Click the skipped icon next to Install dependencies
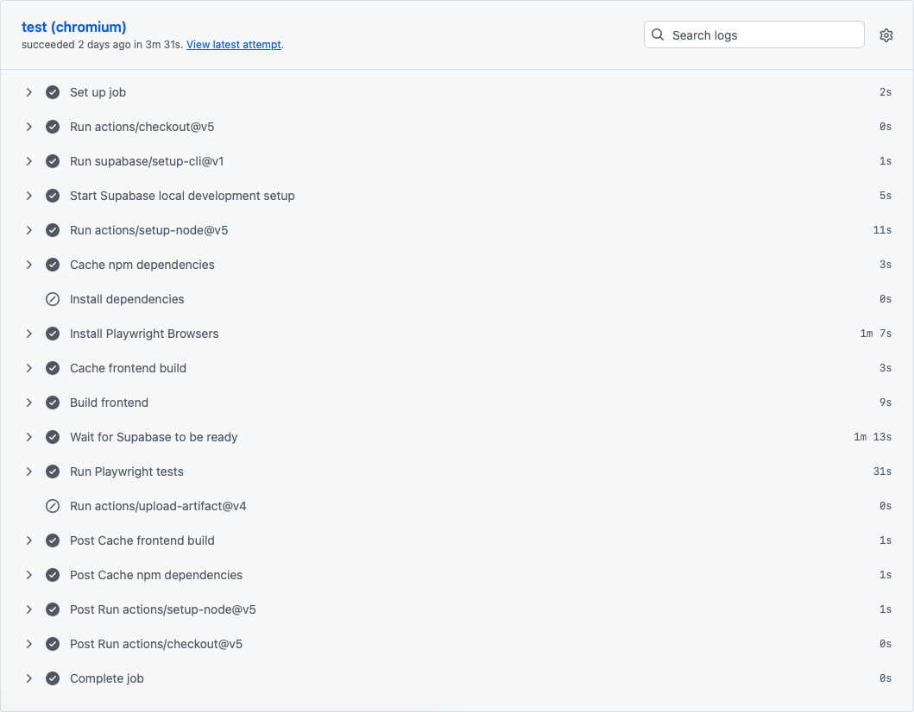 click(x=53, y=298)
